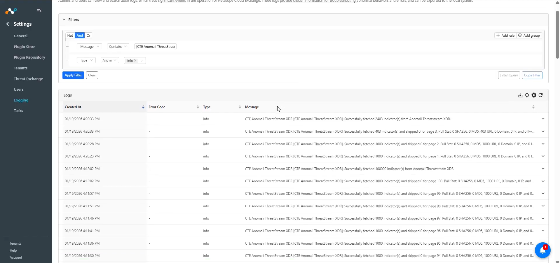Open Tasks in the sidebar
560x263 pixels.
pyautogui.click(x=18, y=111)
